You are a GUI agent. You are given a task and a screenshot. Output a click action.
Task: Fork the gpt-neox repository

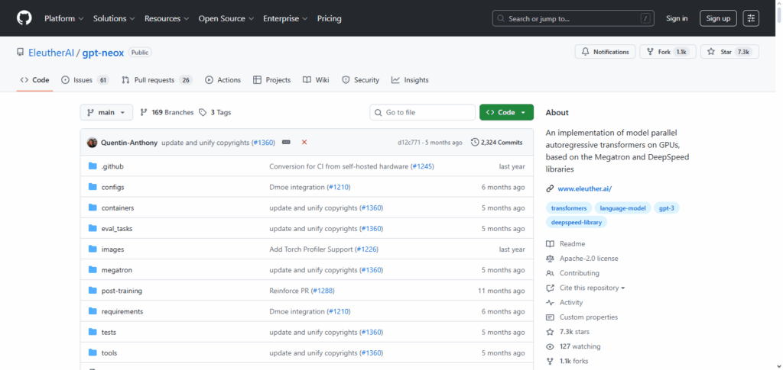pyautogui.click(x=666, y=52)
